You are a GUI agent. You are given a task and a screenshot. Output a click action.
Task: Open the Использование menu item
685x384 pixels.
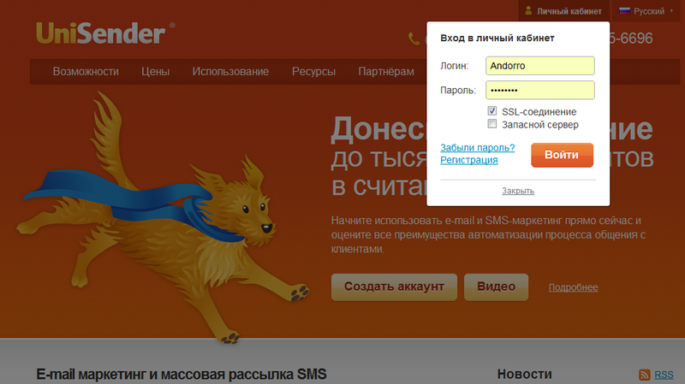tap(230, 72)
